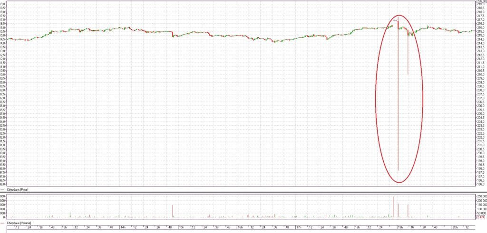
Task: Click the 16h marker on time axis
Action: coord(240,227)
